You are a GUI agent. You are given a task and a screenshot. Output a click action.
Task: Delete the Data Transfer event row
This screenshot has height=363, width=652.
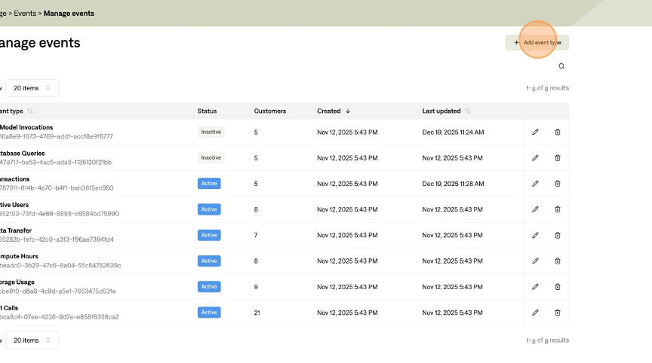tap(558, 235)
